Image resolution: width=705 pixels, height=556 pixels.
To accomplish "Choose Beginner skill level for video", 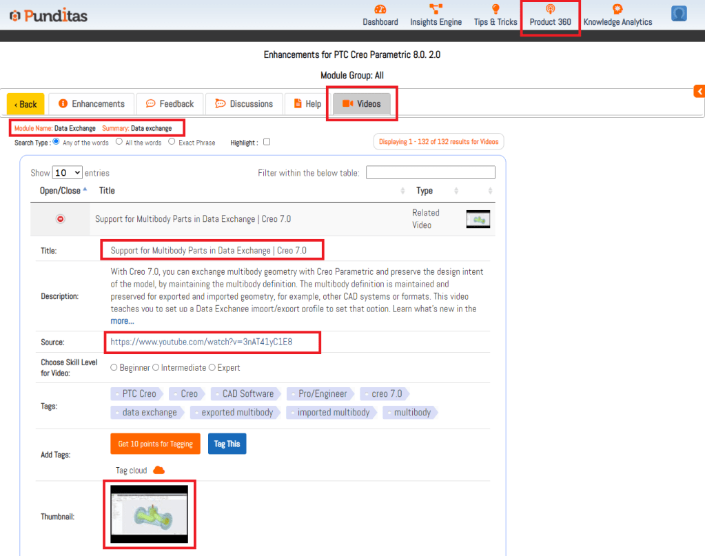I will (114, 367).
